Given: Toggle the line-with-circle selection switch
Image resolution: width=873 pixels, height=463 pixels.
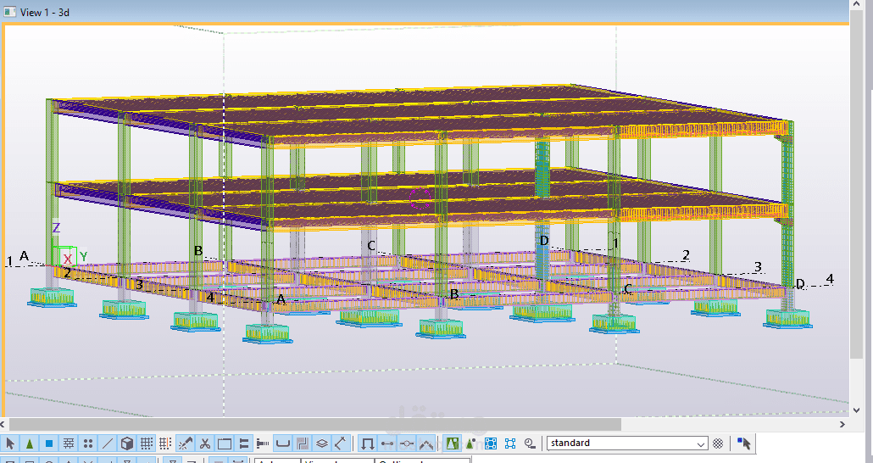Looking at the screenshot, I should [407, 443].
